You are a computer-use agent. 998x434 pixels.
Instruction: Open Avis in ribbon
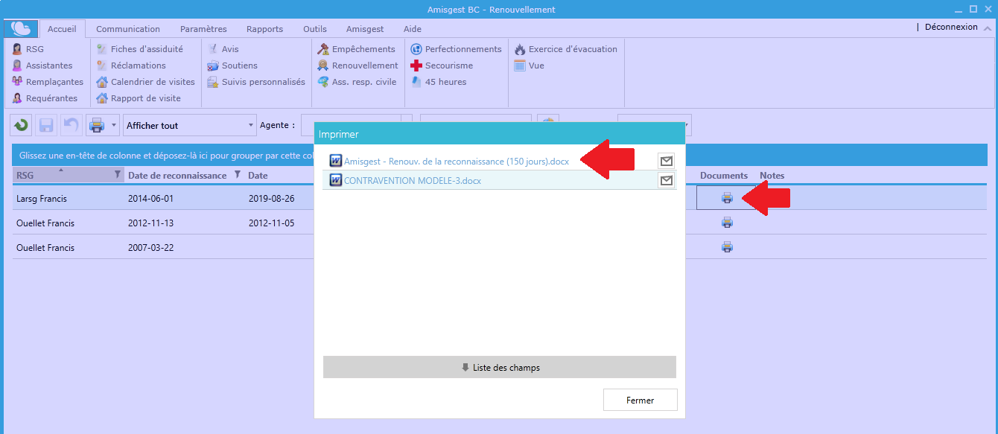[223, 49]
